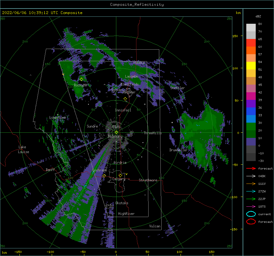This screenshot has height=256, width=274.
Task: Click the yellow marker near RockyMH
Action: coord(81,79)
